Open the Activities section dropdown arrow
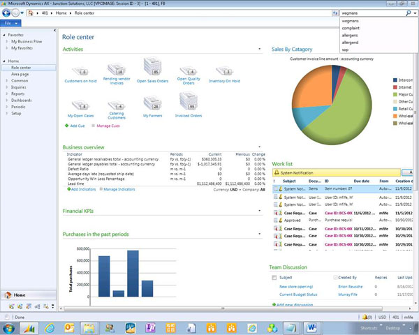Screen dimensions: 419x335 coord(260,49)
